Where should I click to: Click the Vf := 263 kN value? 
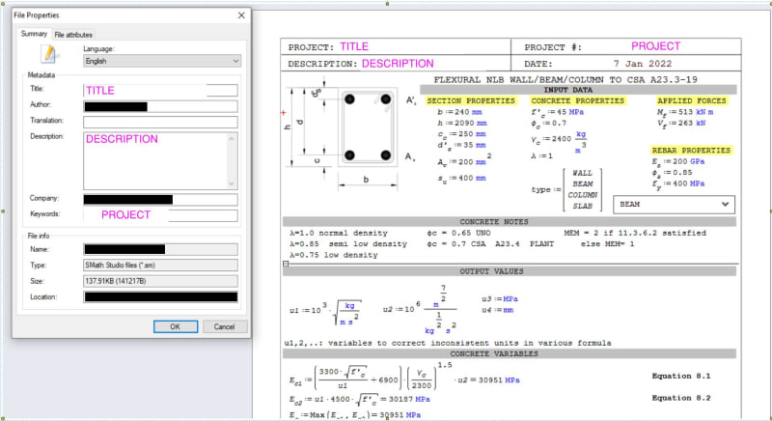coord(681,123)
